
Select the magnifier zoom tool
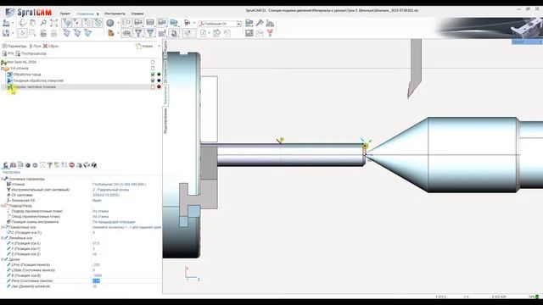coord(43,23)
